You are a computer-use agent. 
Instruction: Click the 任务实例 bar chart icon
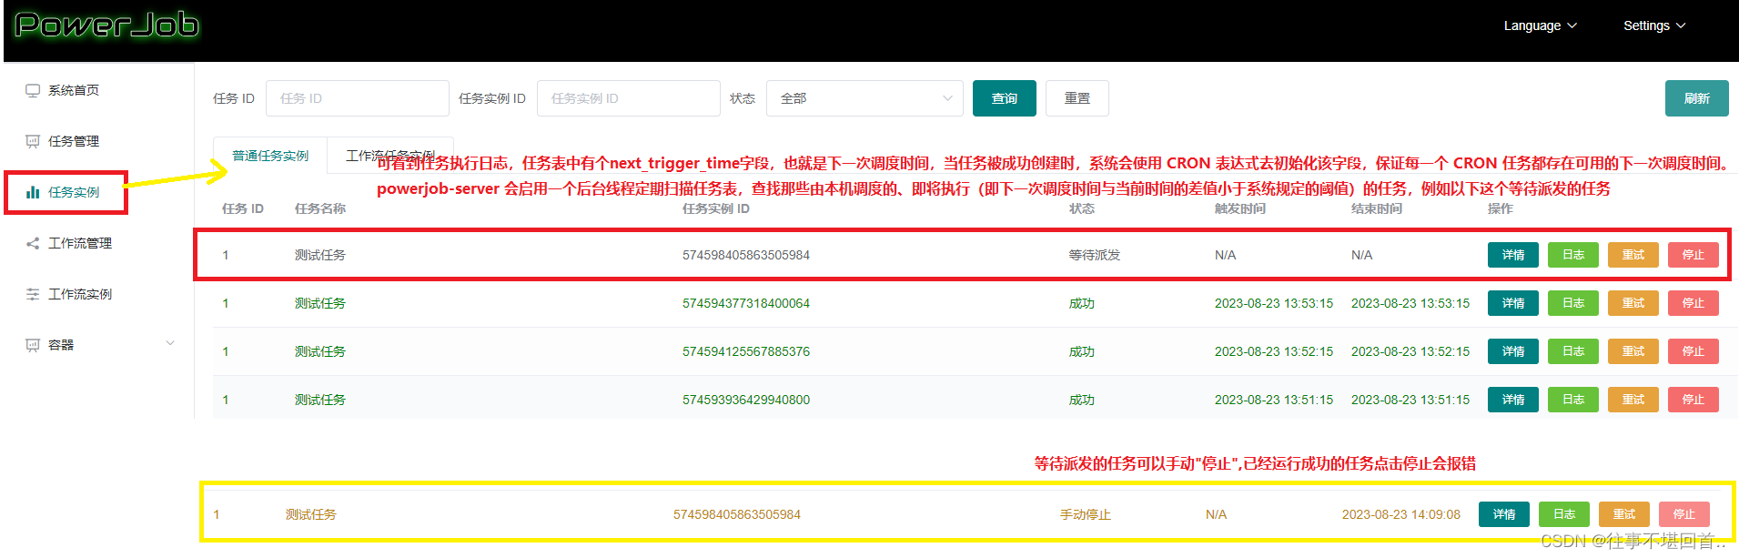point(33,192)
